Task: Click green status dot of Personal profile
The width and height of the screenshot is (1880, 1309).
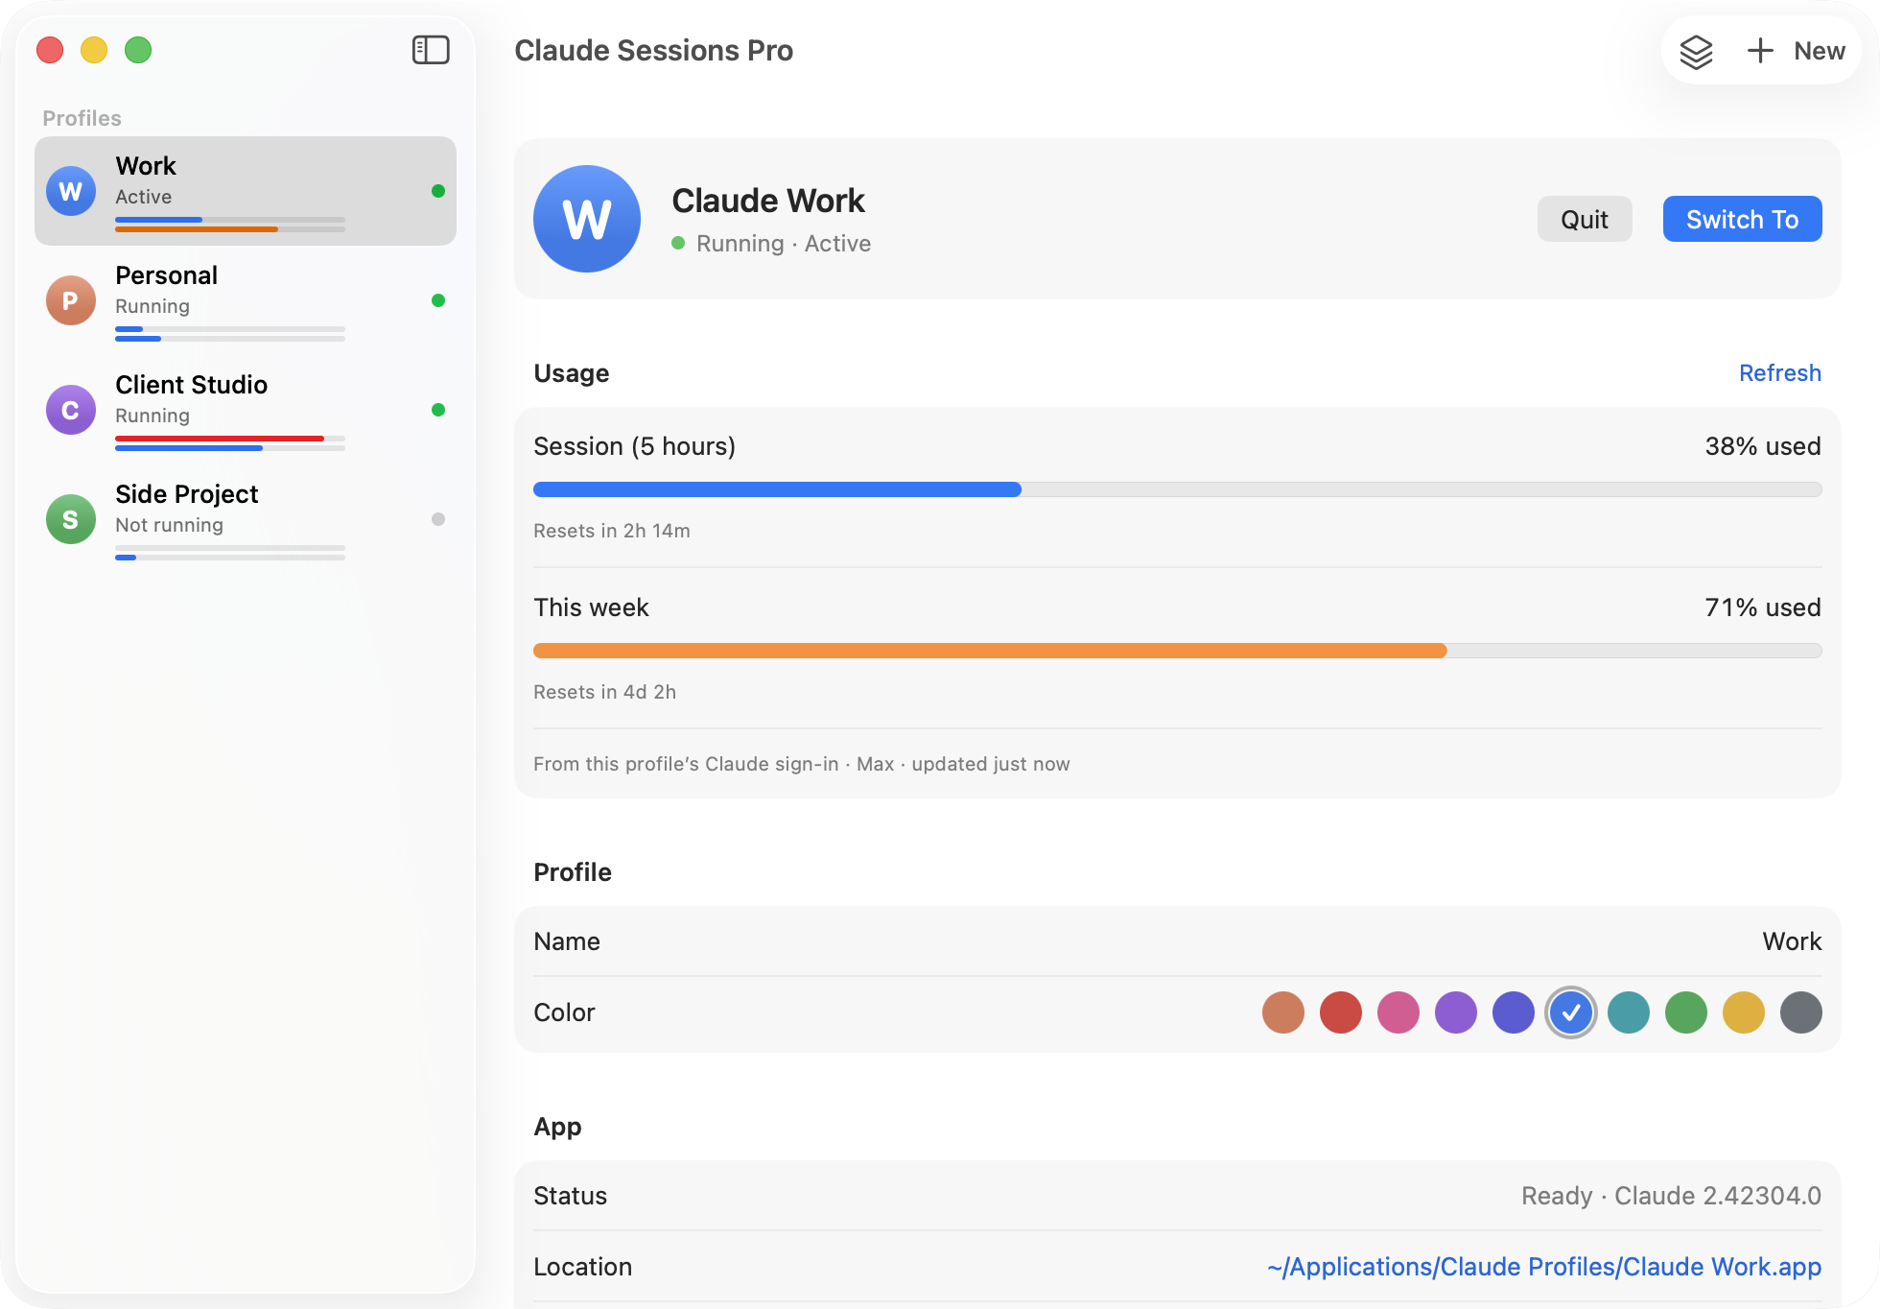Action: coord(438,300)
